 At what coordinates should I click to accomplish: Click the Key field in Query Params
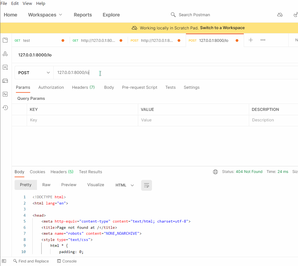click(82, 120)
